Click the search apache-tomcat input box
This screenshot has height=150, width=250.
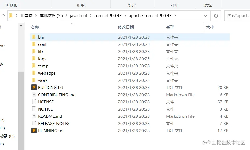(x=237, y=15)
